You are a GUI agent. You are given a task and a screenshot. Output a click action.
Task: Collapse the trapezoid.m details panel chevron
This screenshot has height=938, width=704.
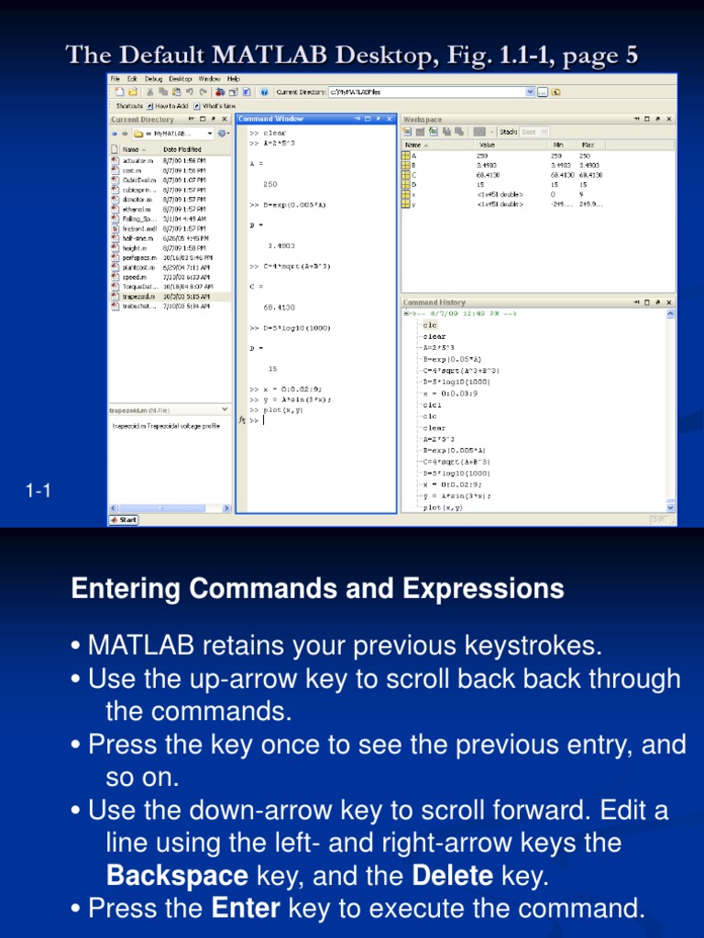(x=225, y=409)
